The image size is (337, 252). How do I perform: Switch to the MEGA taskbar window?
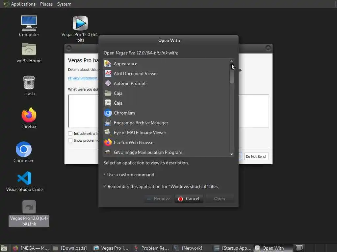[x=31, y=248]
